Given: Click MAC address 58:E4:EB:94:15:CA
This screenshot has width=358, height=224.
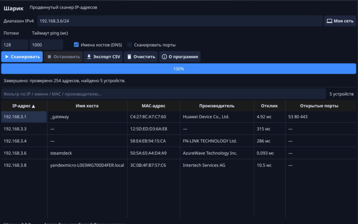Looking at the screenshot, I should tap(148, 141).
